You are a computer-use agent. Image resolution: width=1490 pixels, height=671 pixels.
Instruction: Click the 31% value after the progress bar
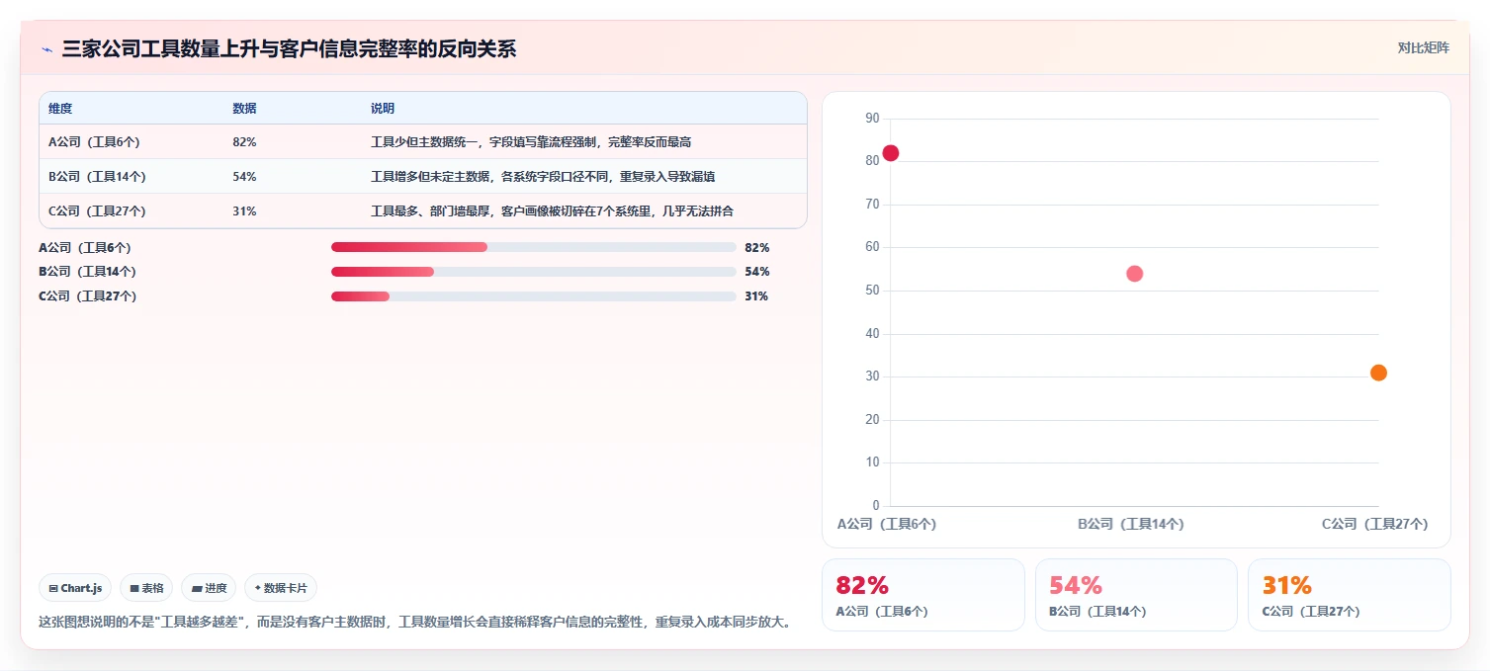pos(756,296)
